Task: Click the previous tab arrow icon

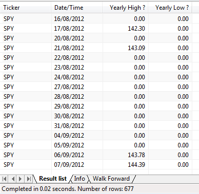Action: [13, 179]
